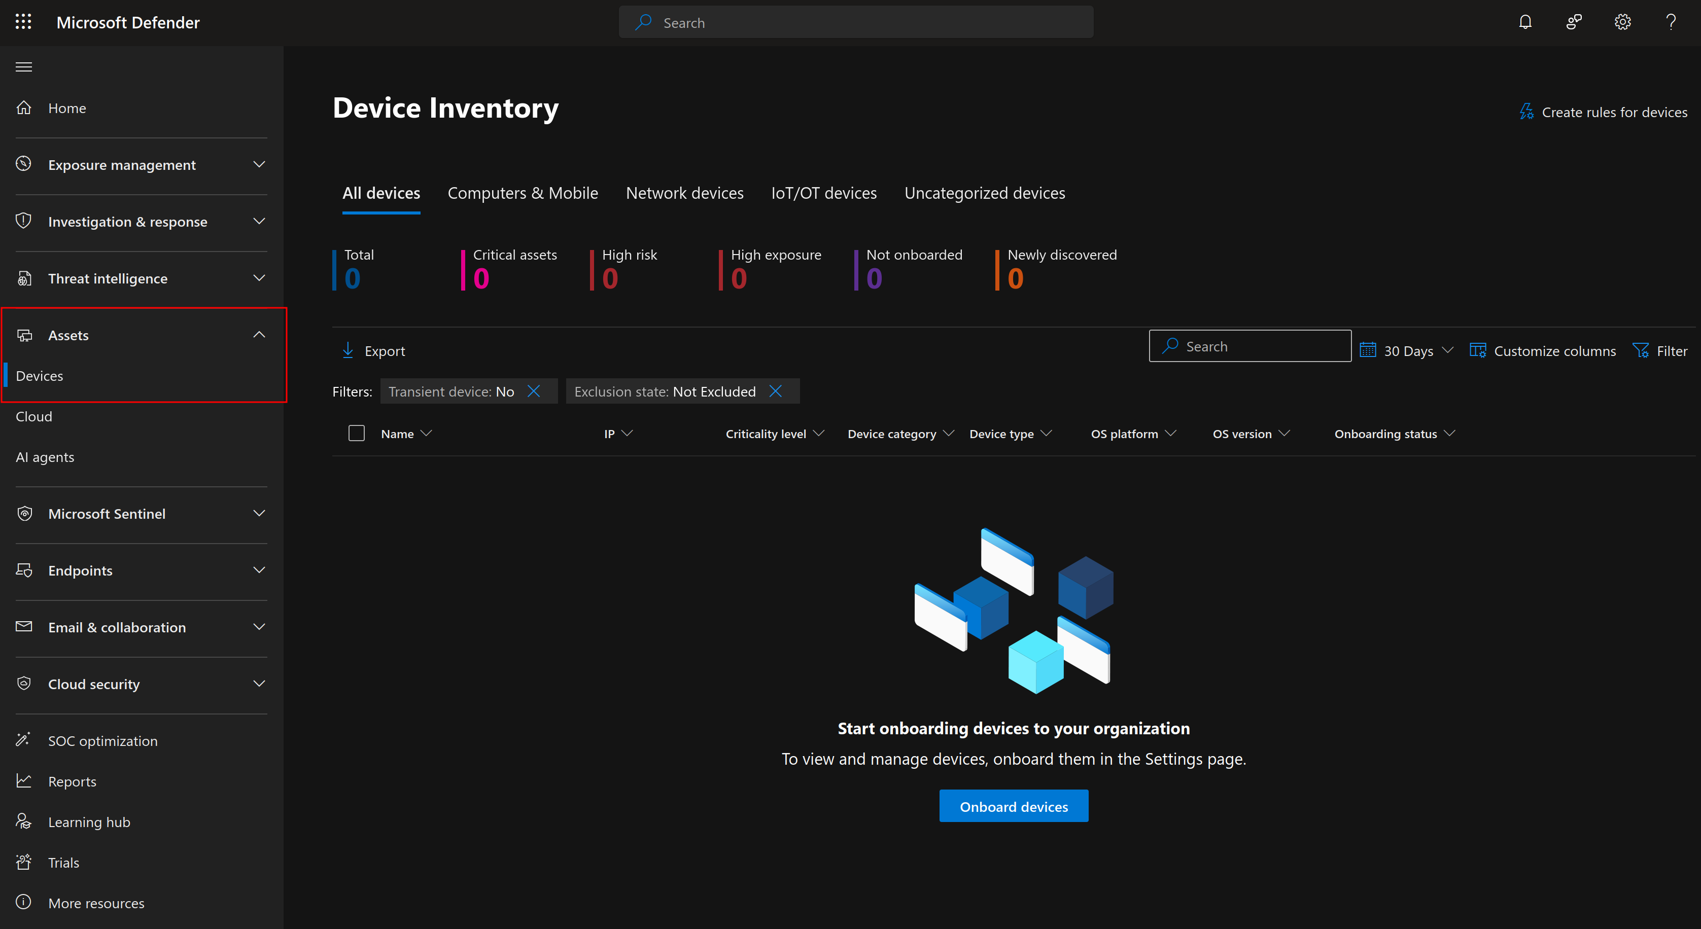Open the Filter funnel icon
1701x929 pixels.
[1640, 350]
